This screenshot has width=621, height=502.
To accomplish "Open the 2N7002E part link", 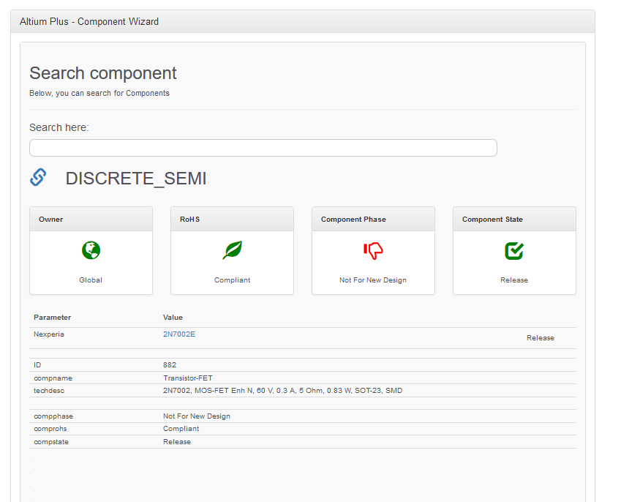I will (x=179, y=334).
